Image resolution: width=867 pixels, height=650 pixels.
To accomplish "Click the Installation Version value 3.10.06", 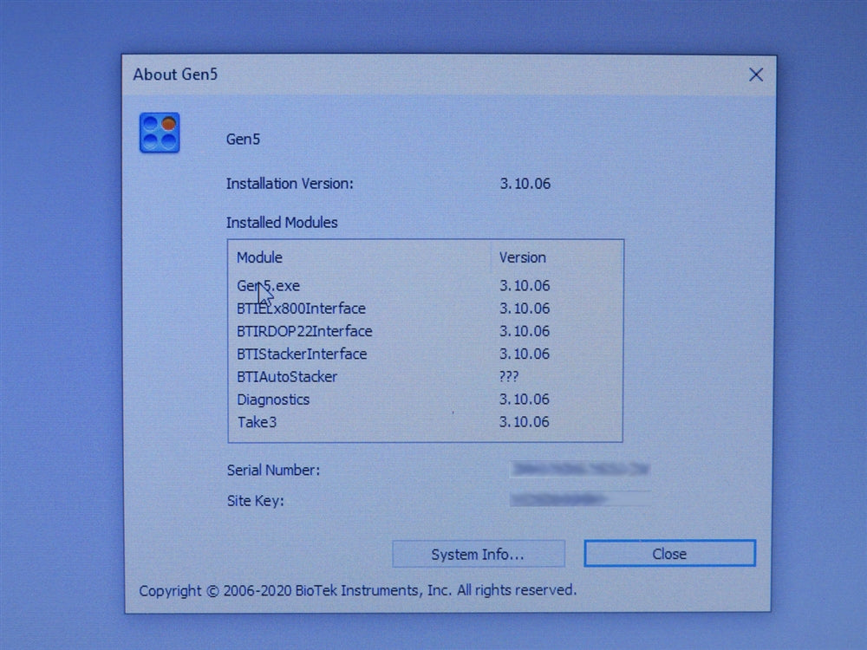I will pyautogui.click(x=525, y=184).
